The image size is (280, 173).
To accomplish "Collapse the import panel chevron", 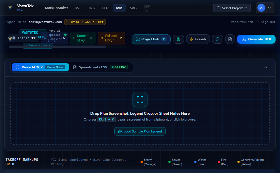I will [x=266, y=67].
